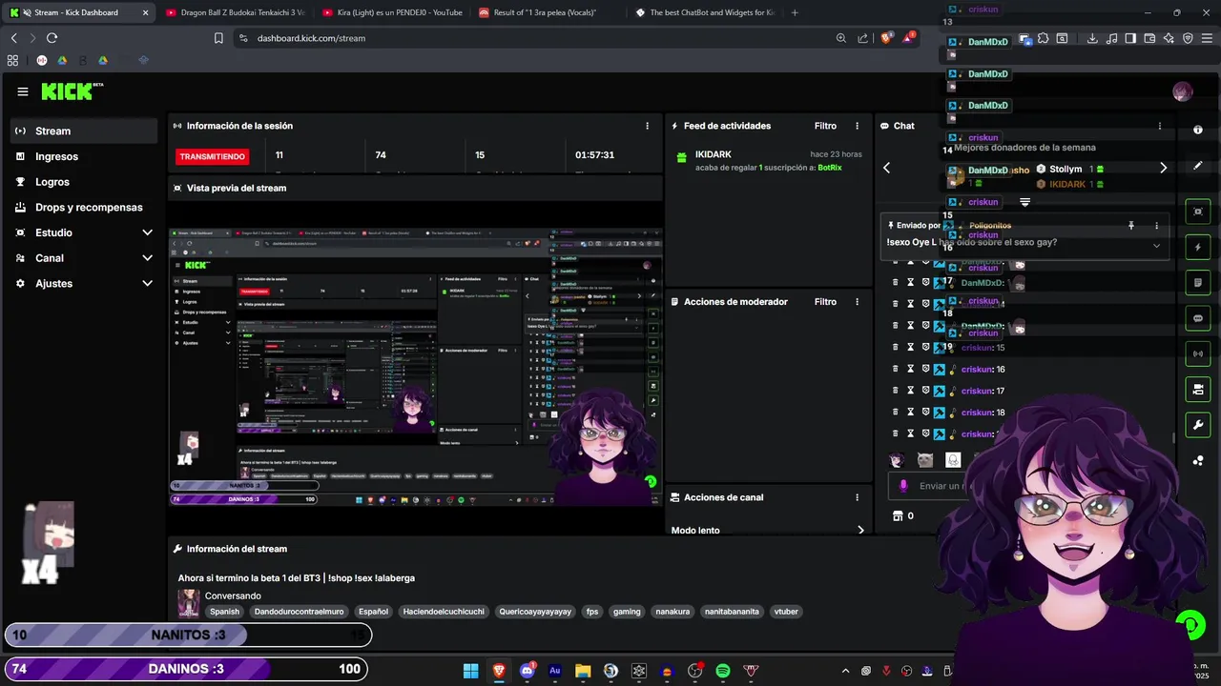Click the Brave Shields icon in address bar
Screen dimensions: 1221x686
pyautogui.click(x=885, y=38)
